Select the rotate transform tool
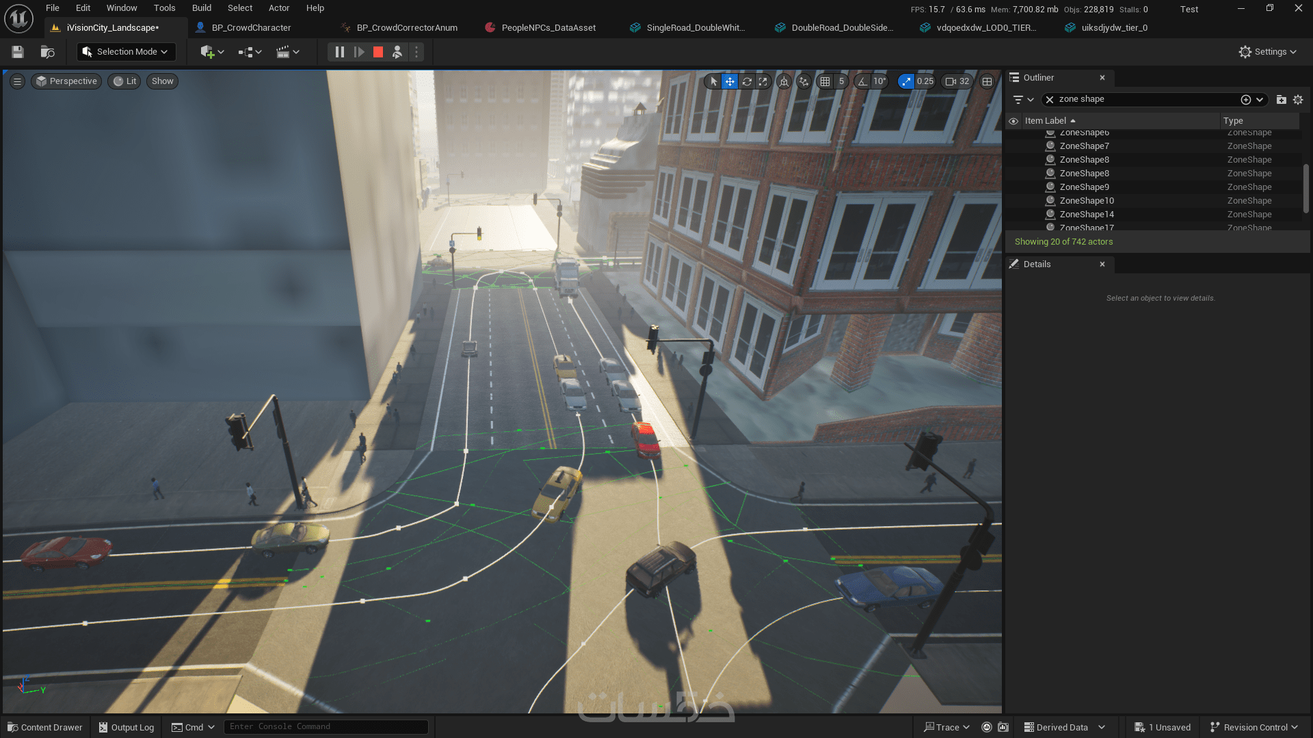Screen dimensions: 1313x738 click(x=747, y=81)
